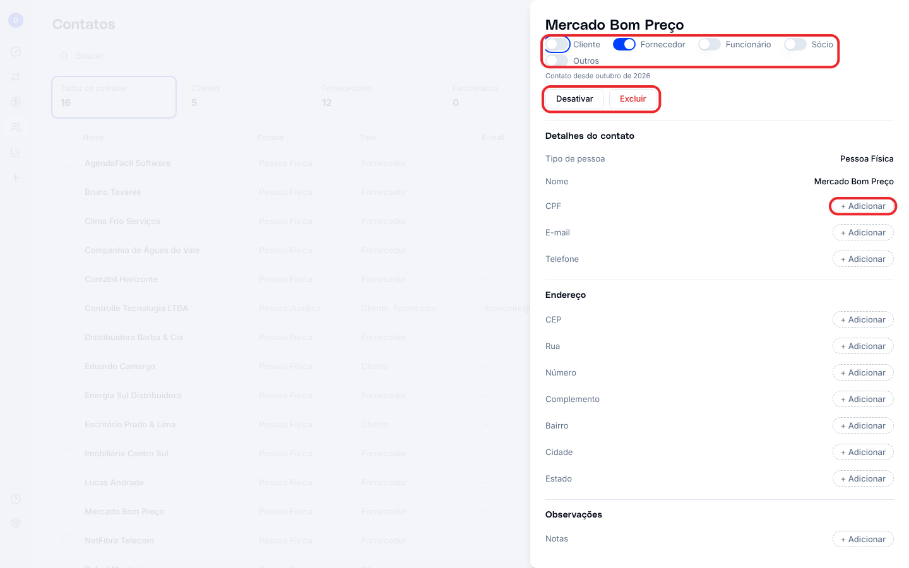
Task: Open the user avatar D in sidebar
Action: 16,20
